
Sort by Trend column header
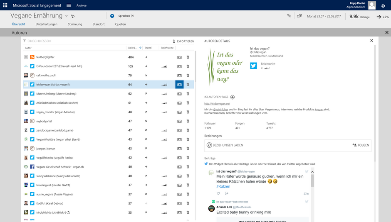148,48
